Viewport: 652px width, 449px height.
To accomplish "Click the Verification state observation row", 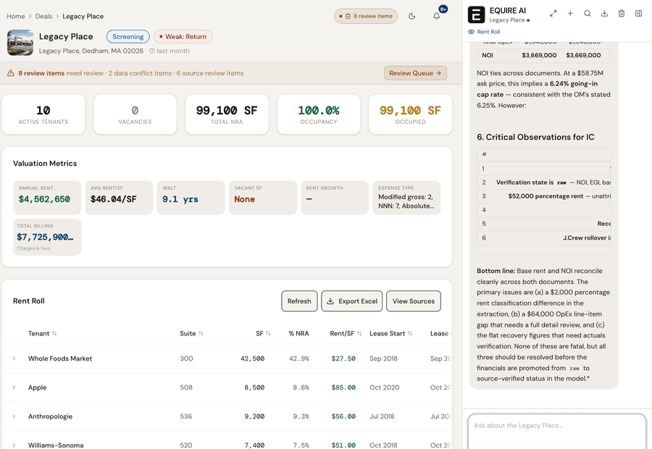I will 544,182.
